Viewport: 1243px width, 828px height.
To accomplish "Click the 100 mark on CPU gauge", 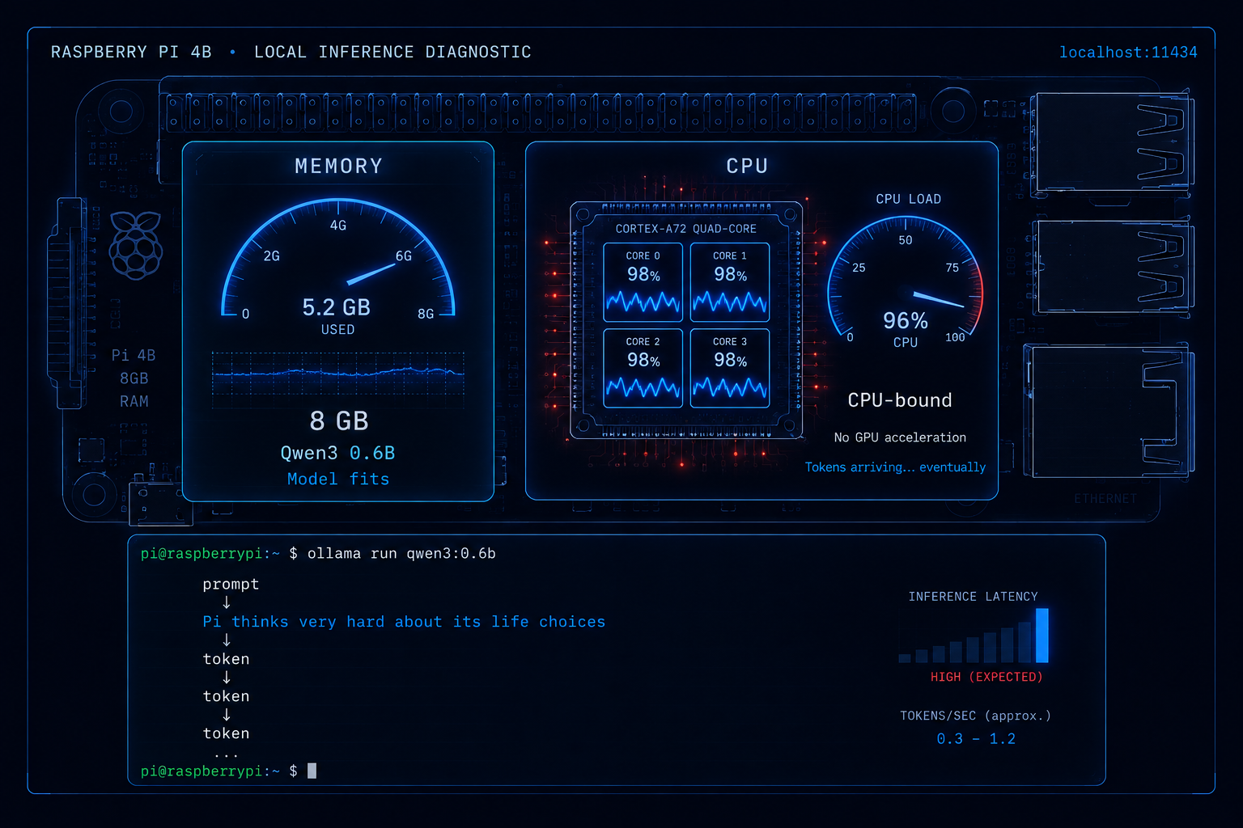I will pos(955,337).
